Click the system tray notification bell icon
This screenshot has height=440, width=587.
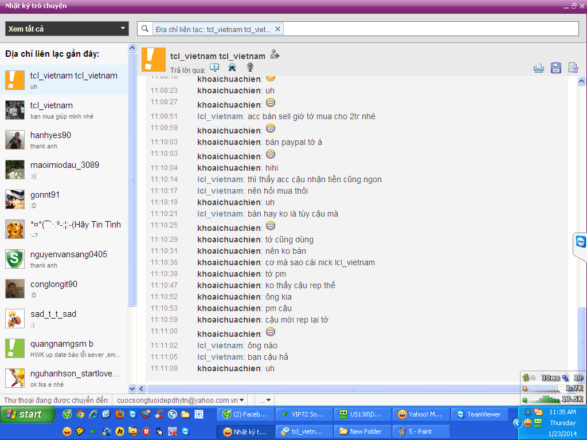pyautogui.click(x=528, y=412)
